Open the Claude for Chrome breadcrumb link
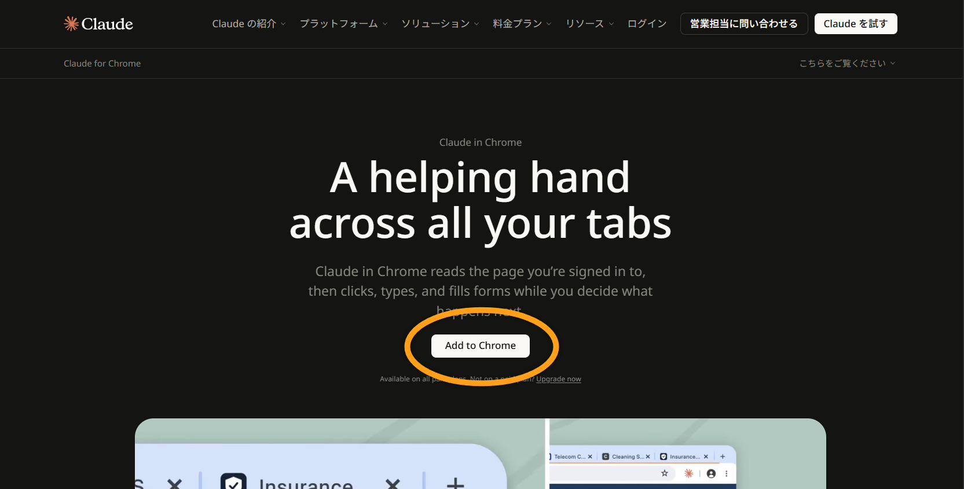Image resolution: width=964 pixels, height=489 pixels. (102, 64)
